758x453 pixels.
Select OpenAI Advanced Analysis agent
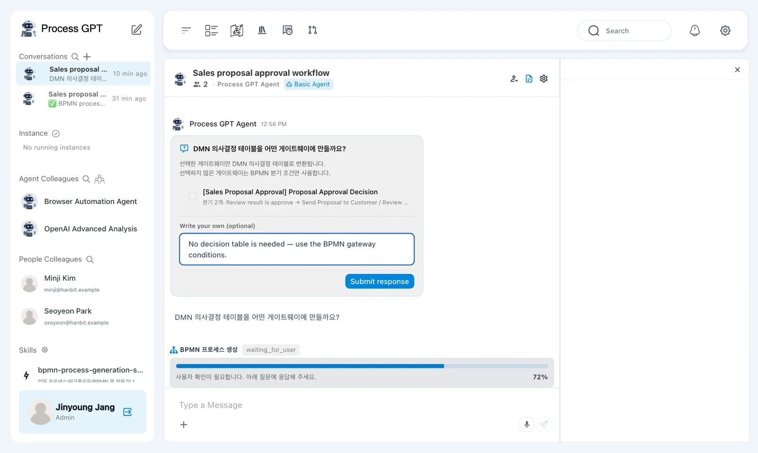[x=83, y=229]
